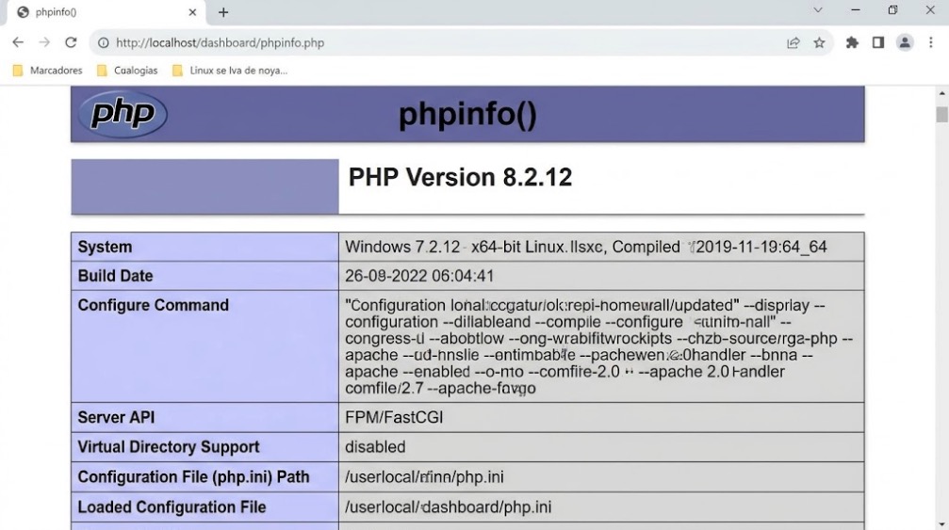Click the Server API label
The height and width of the screenshot is (530, 949).
point(116,418)
